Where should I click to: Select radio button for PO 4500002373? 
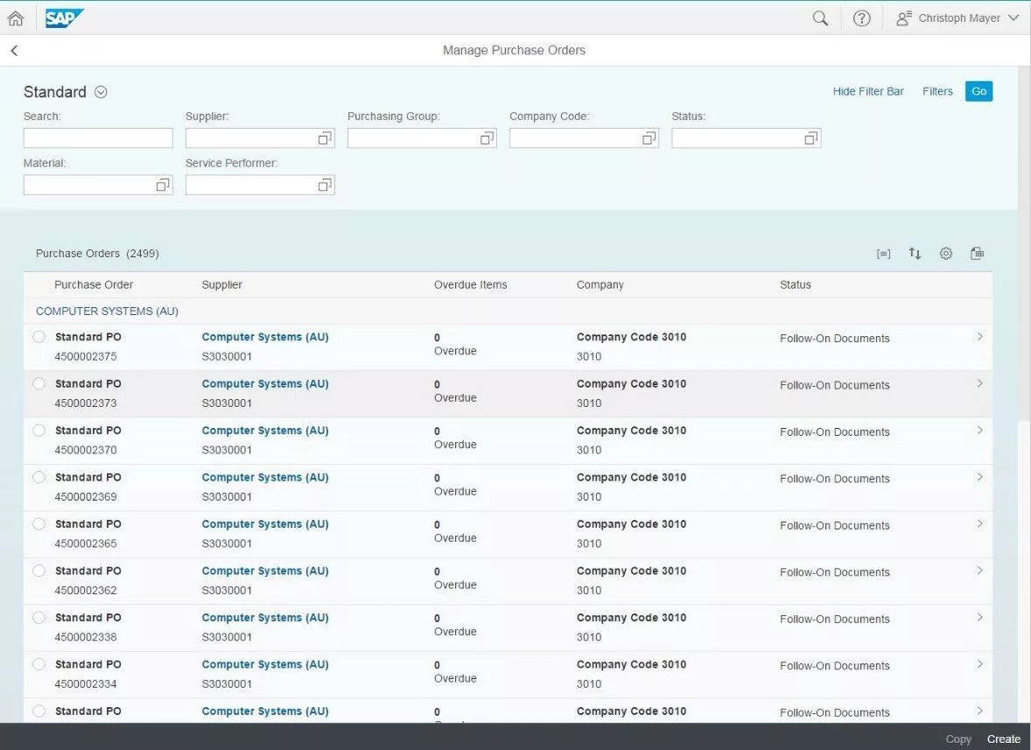[x=39, y=383]
